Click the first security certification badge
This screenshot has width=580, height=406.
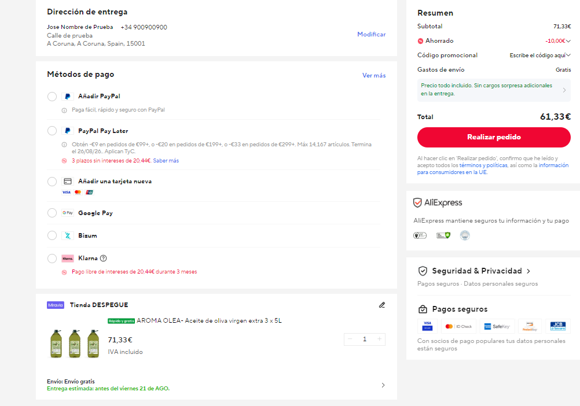coord(420,235)
